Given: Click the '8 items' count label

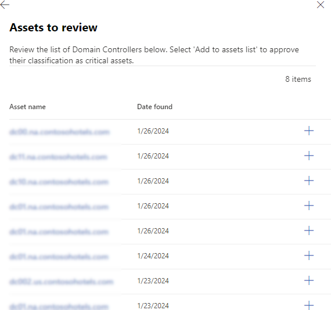Looking at the screenshot, I should pyautogui.click(x=298, y=79).
